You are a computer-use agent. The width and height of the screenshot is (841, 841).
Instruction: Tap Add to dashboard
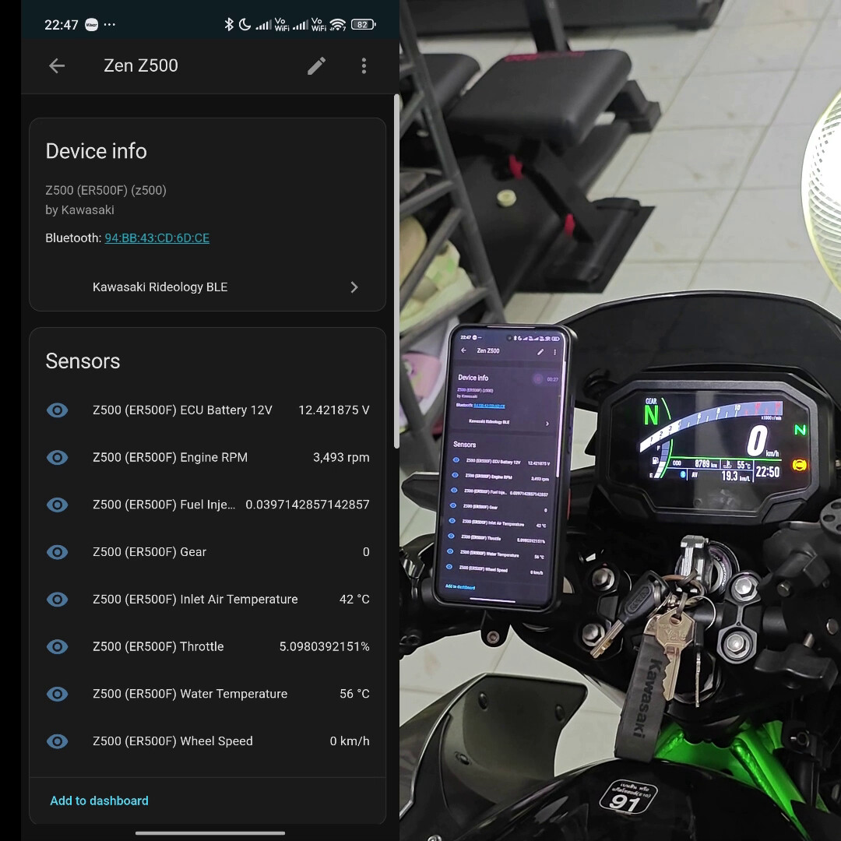coord(99,801)
